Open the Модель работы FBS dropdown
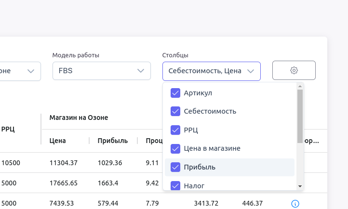The image size is (348, 209). [x=102, y=71]
